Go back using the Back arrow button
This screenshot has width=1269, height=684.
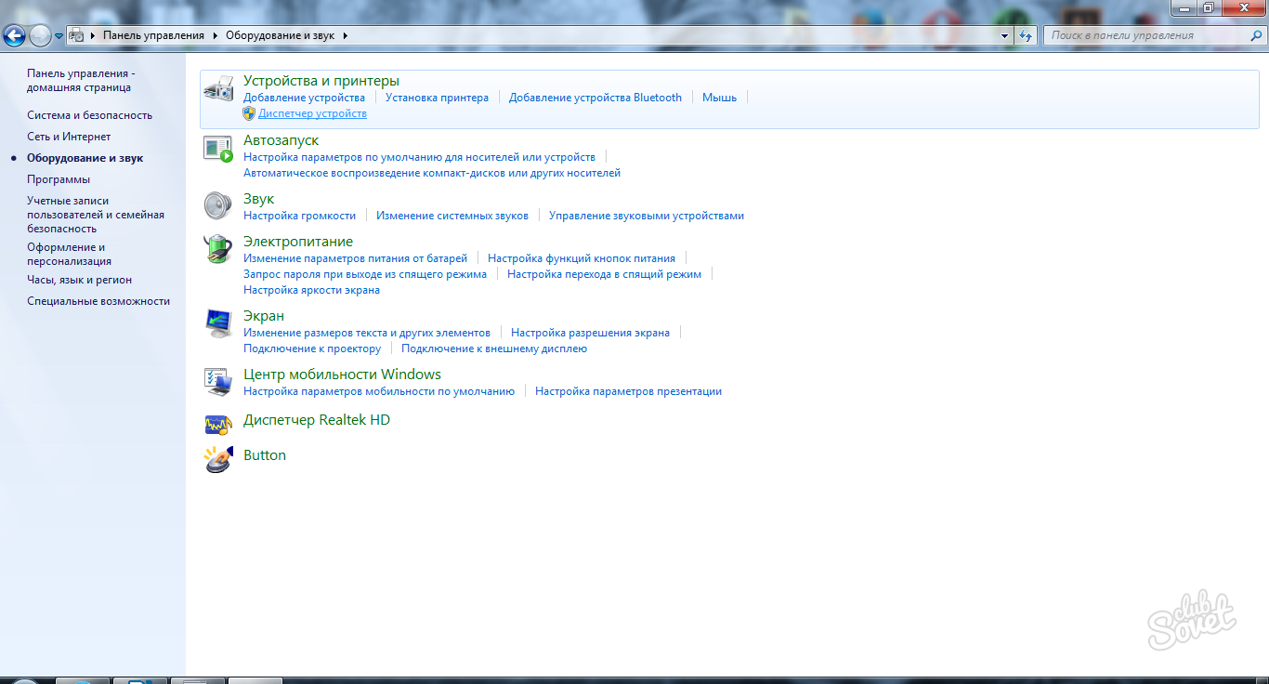pyautogui.click(x=14, y=36)
